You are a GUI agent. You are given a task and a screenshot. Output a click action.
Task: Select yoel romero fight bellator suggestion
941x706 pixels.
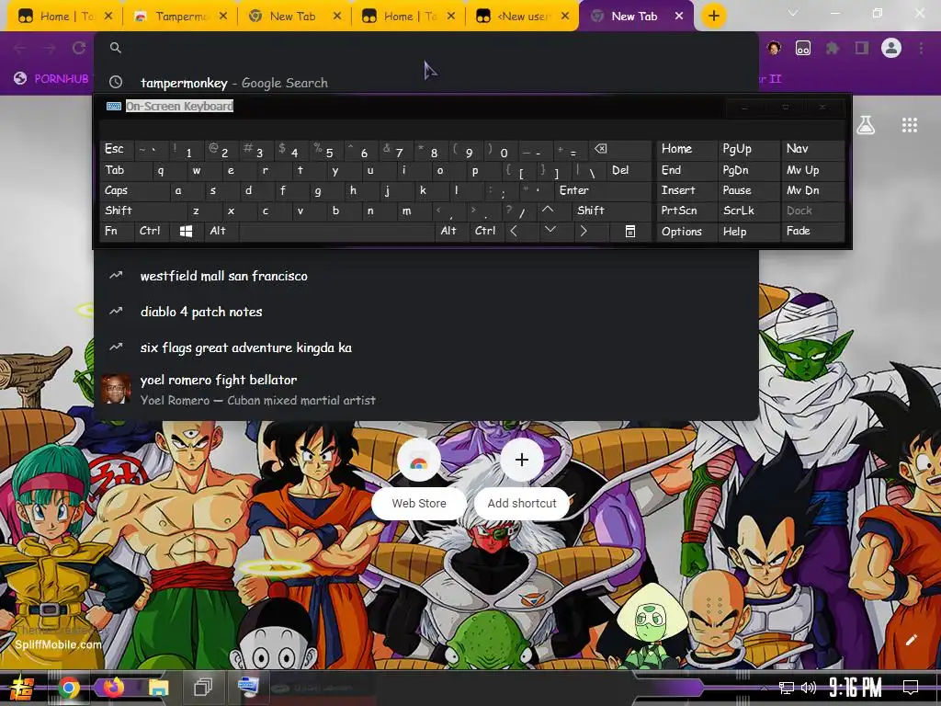point(425,389)
